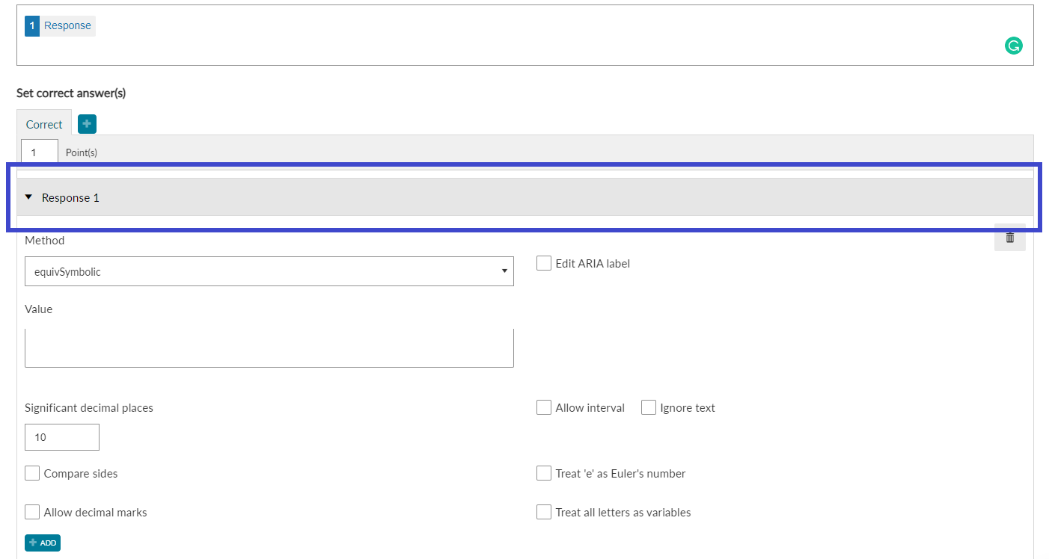Focus the Value text box
The width and height of the screenshot is (1049, 559).
pos(269,348)
